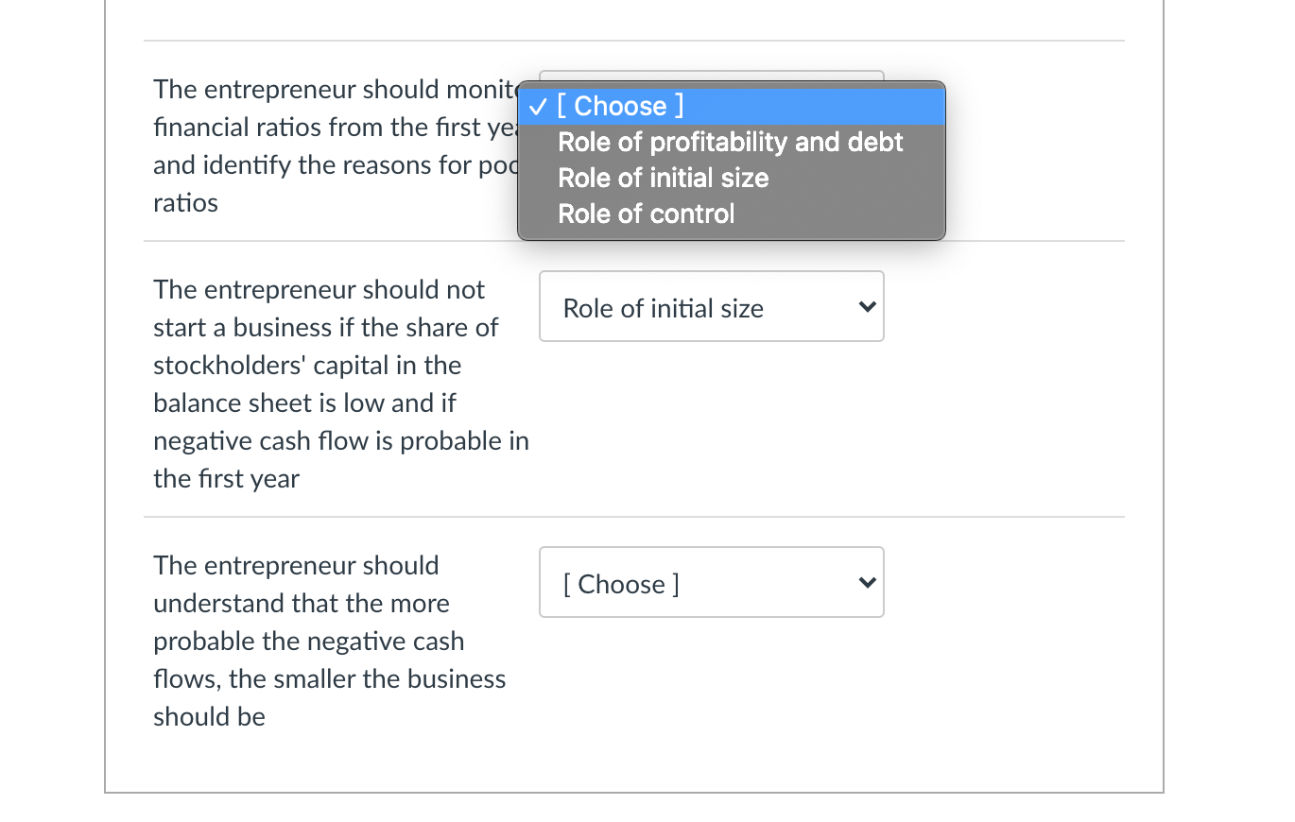The width and height of the screenshot is (1295, 822).
Task: Open the dropdown for the negative cash flows question
Action: pyautogui.click(x=711, y=582)
